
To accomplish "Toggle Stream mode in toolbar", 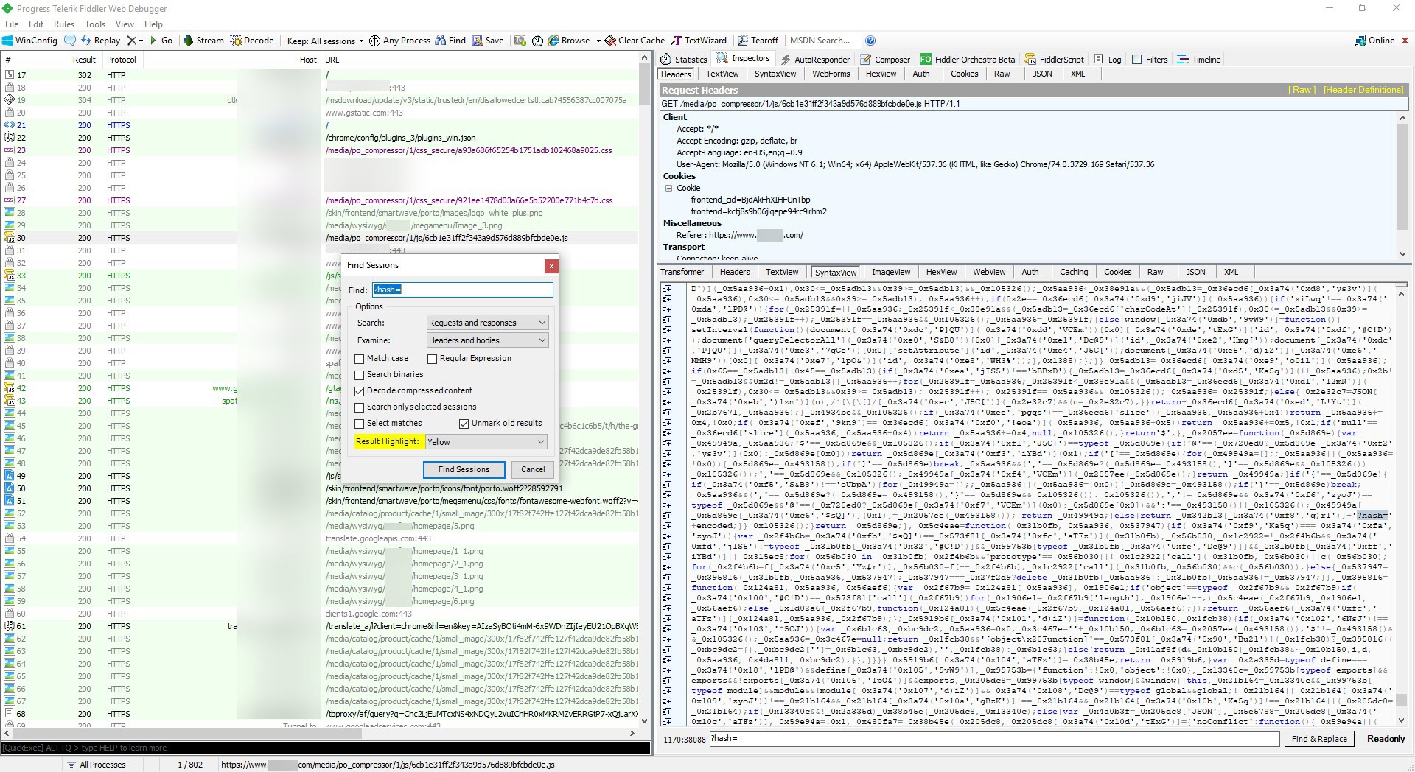I will tap(203, 41).
